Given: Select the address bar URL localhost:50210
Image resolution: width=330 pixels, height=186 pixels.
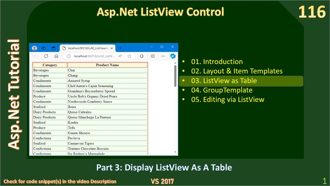Looking at the screenshot, I should 94,56.
